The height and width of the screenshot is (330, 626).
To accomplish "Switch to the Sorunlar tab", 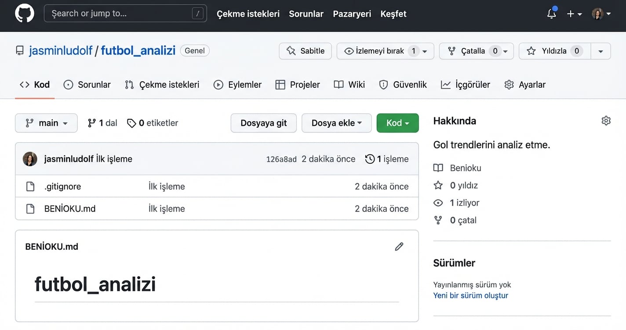I will [87, 84].
